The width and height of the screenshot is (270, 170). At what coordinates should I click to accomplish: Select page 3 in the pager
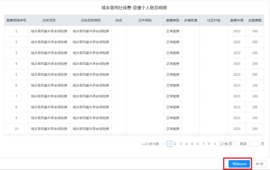(181, 144)
